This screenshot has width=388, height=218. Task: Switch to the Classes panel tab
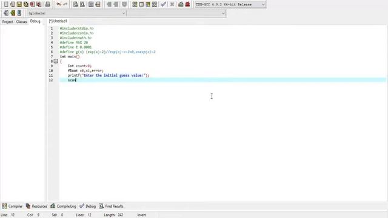click(22, 22)
